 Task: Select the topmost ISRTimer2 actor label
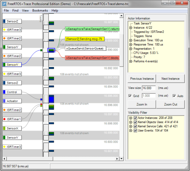12,38
